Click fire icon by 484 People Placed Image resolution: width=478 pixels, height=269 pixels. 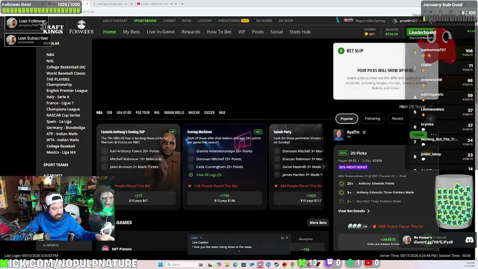[x=276, y=186]
